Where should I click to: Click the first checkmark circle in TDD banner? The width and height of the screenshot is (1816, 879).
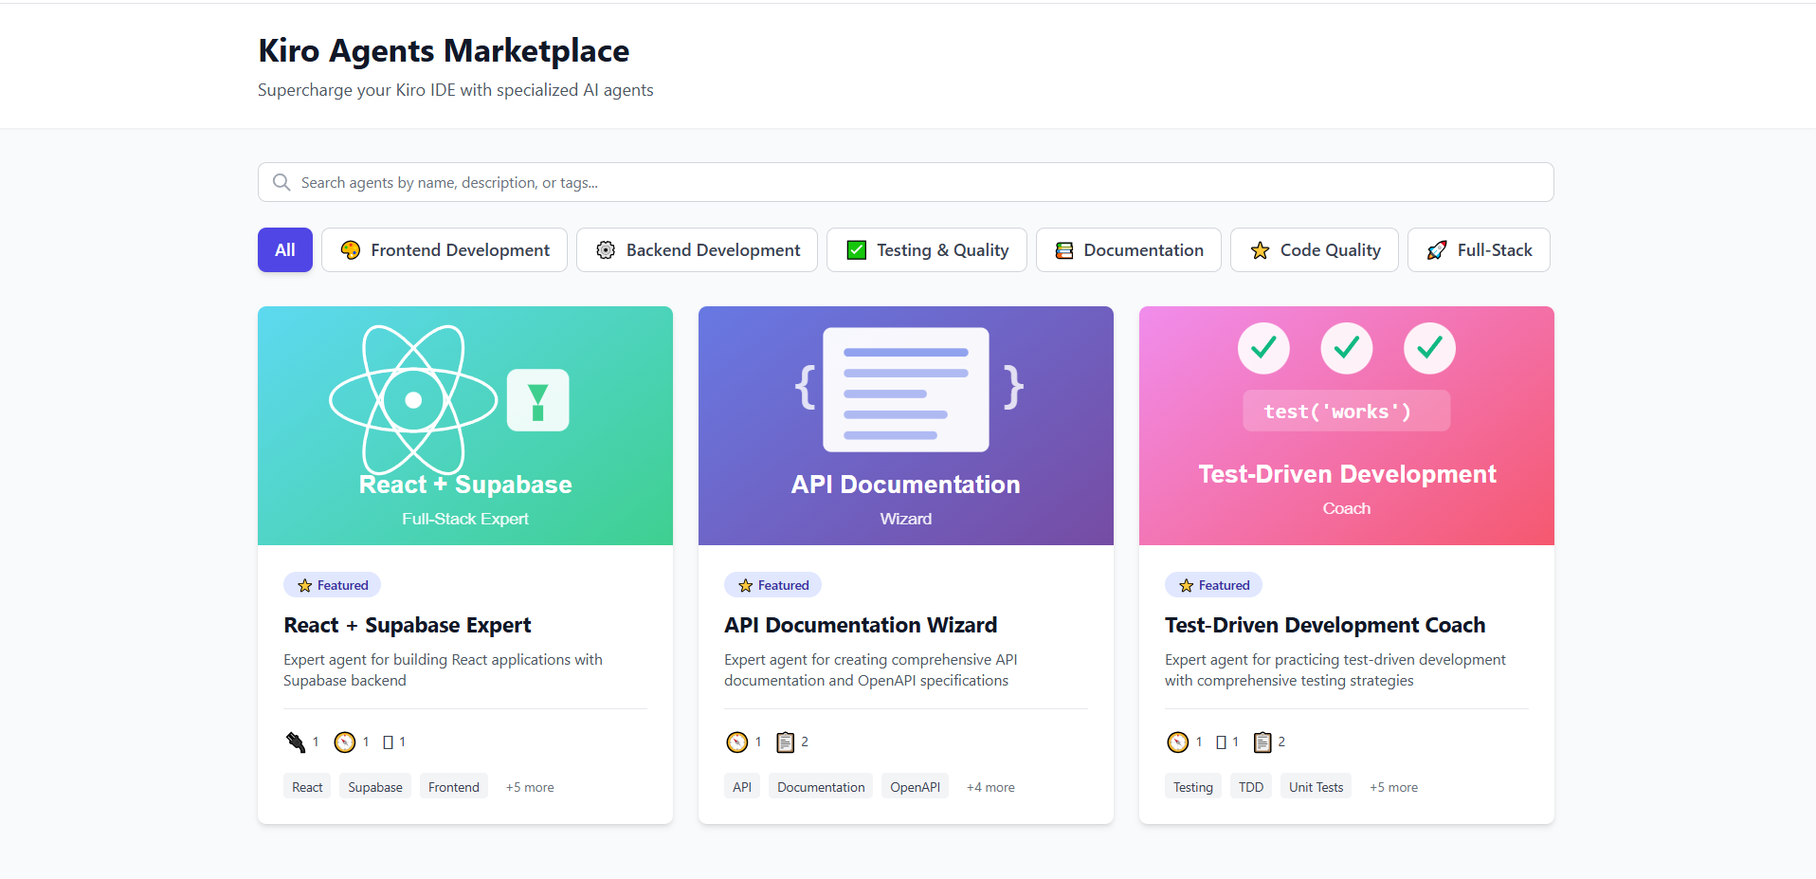[1263, 349]
